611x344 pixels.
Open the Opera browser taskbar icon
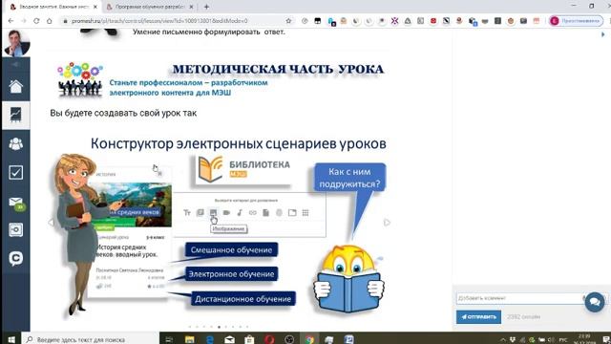tap(269, 339)
